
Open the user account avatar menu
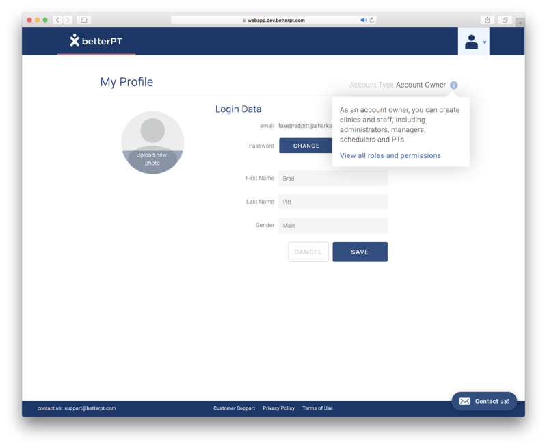pyautogui.click(x=473, y=42)
